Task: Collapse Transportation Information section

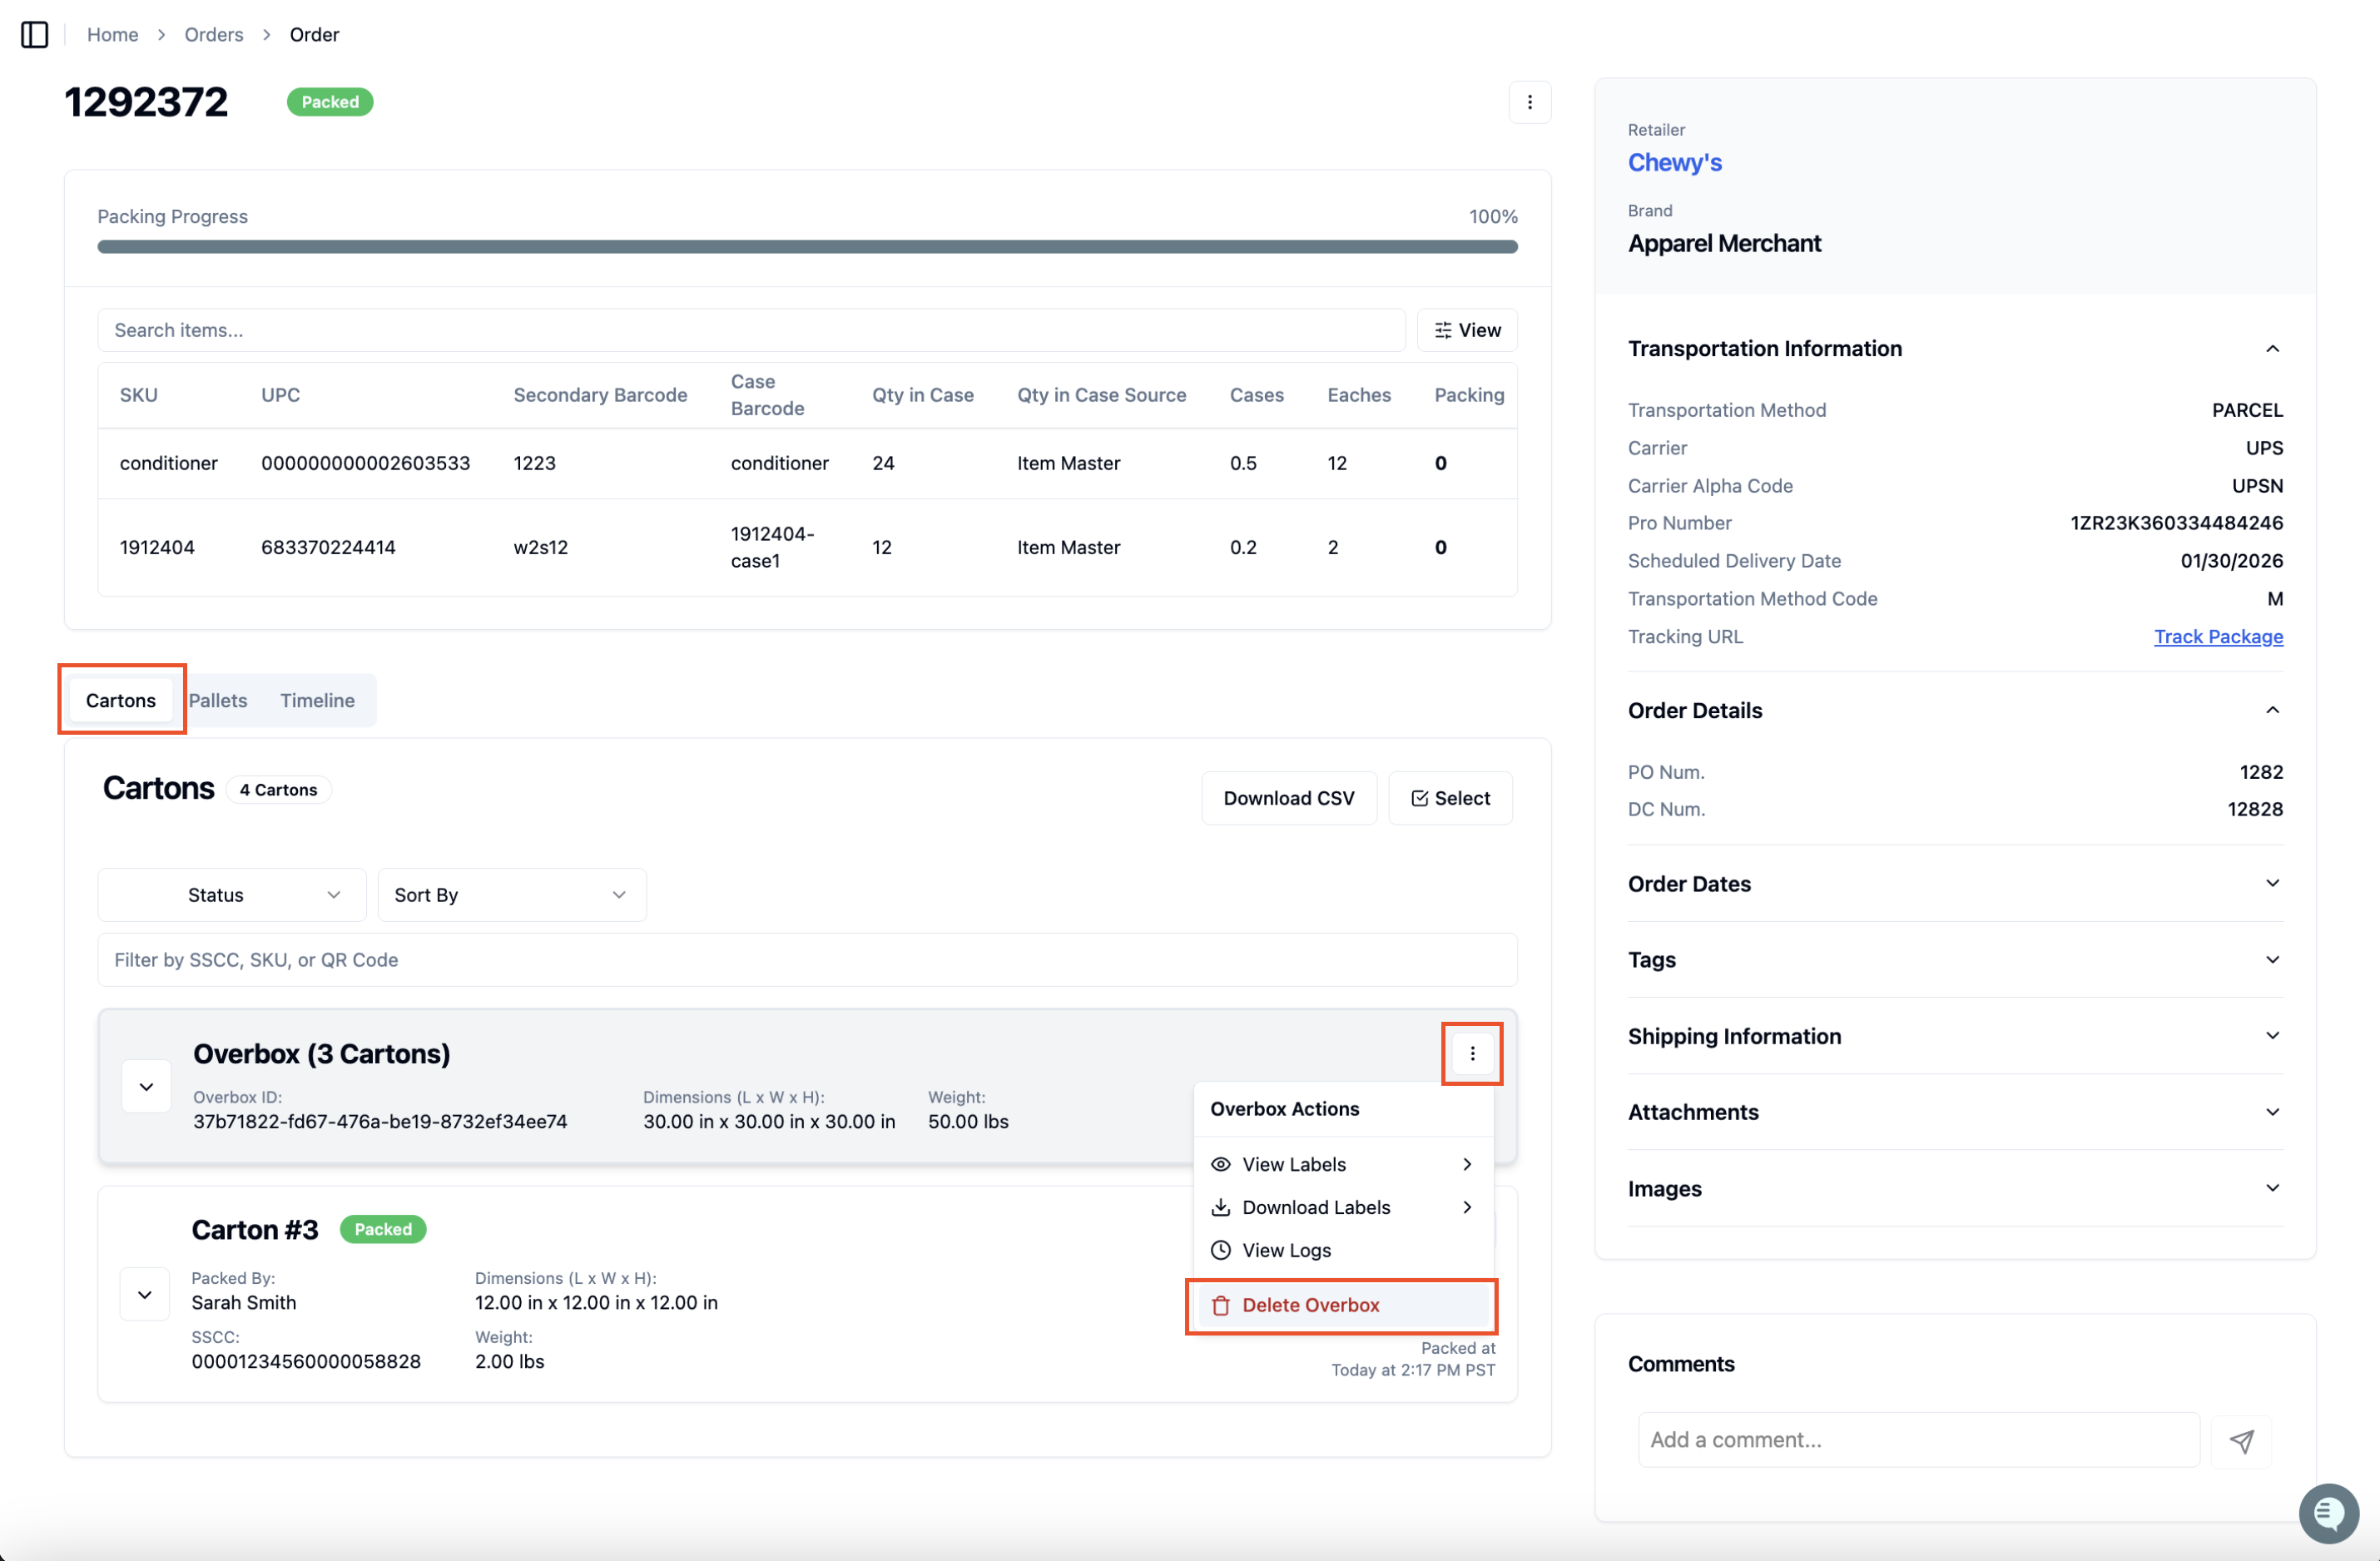Action: tap(2271, 348)
